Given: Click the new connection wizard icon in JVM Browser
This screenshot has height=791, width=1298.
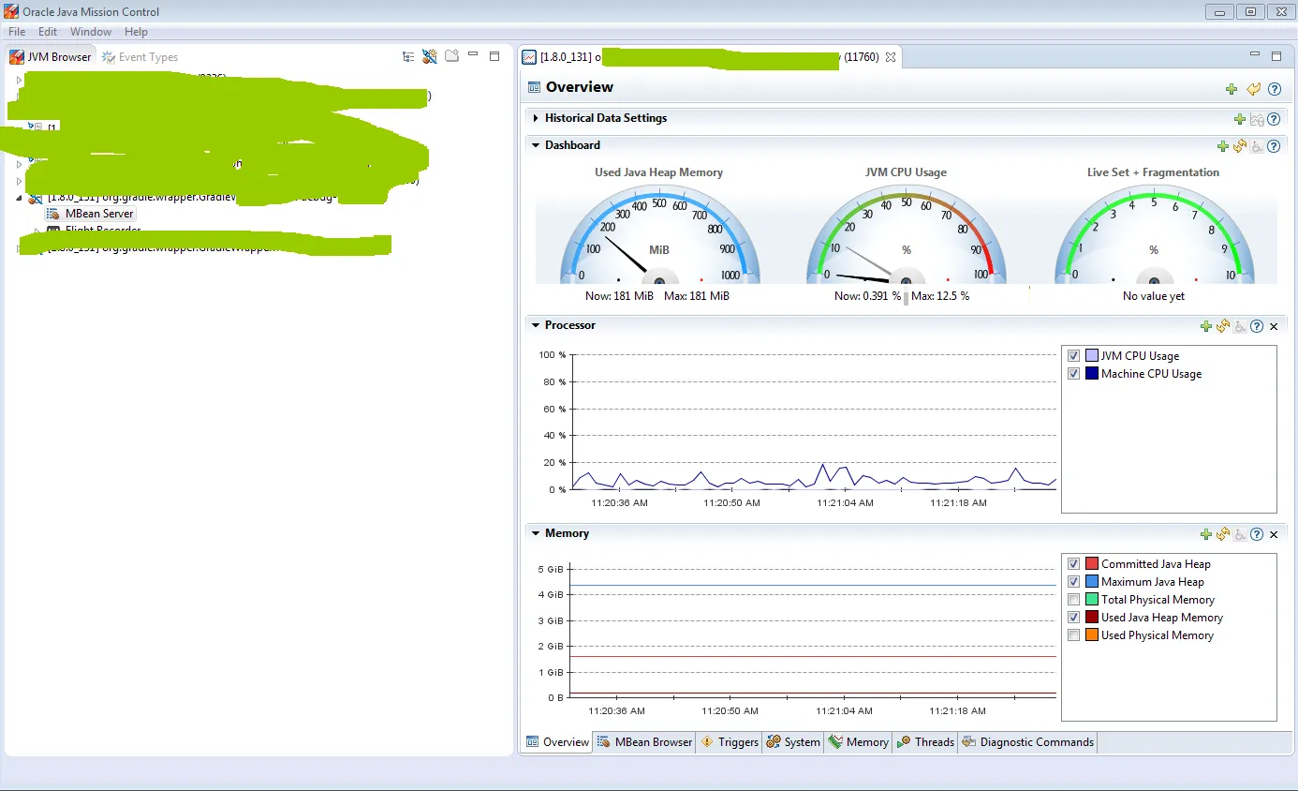Looking at the screenshot, I should click(x=430, y=56).
